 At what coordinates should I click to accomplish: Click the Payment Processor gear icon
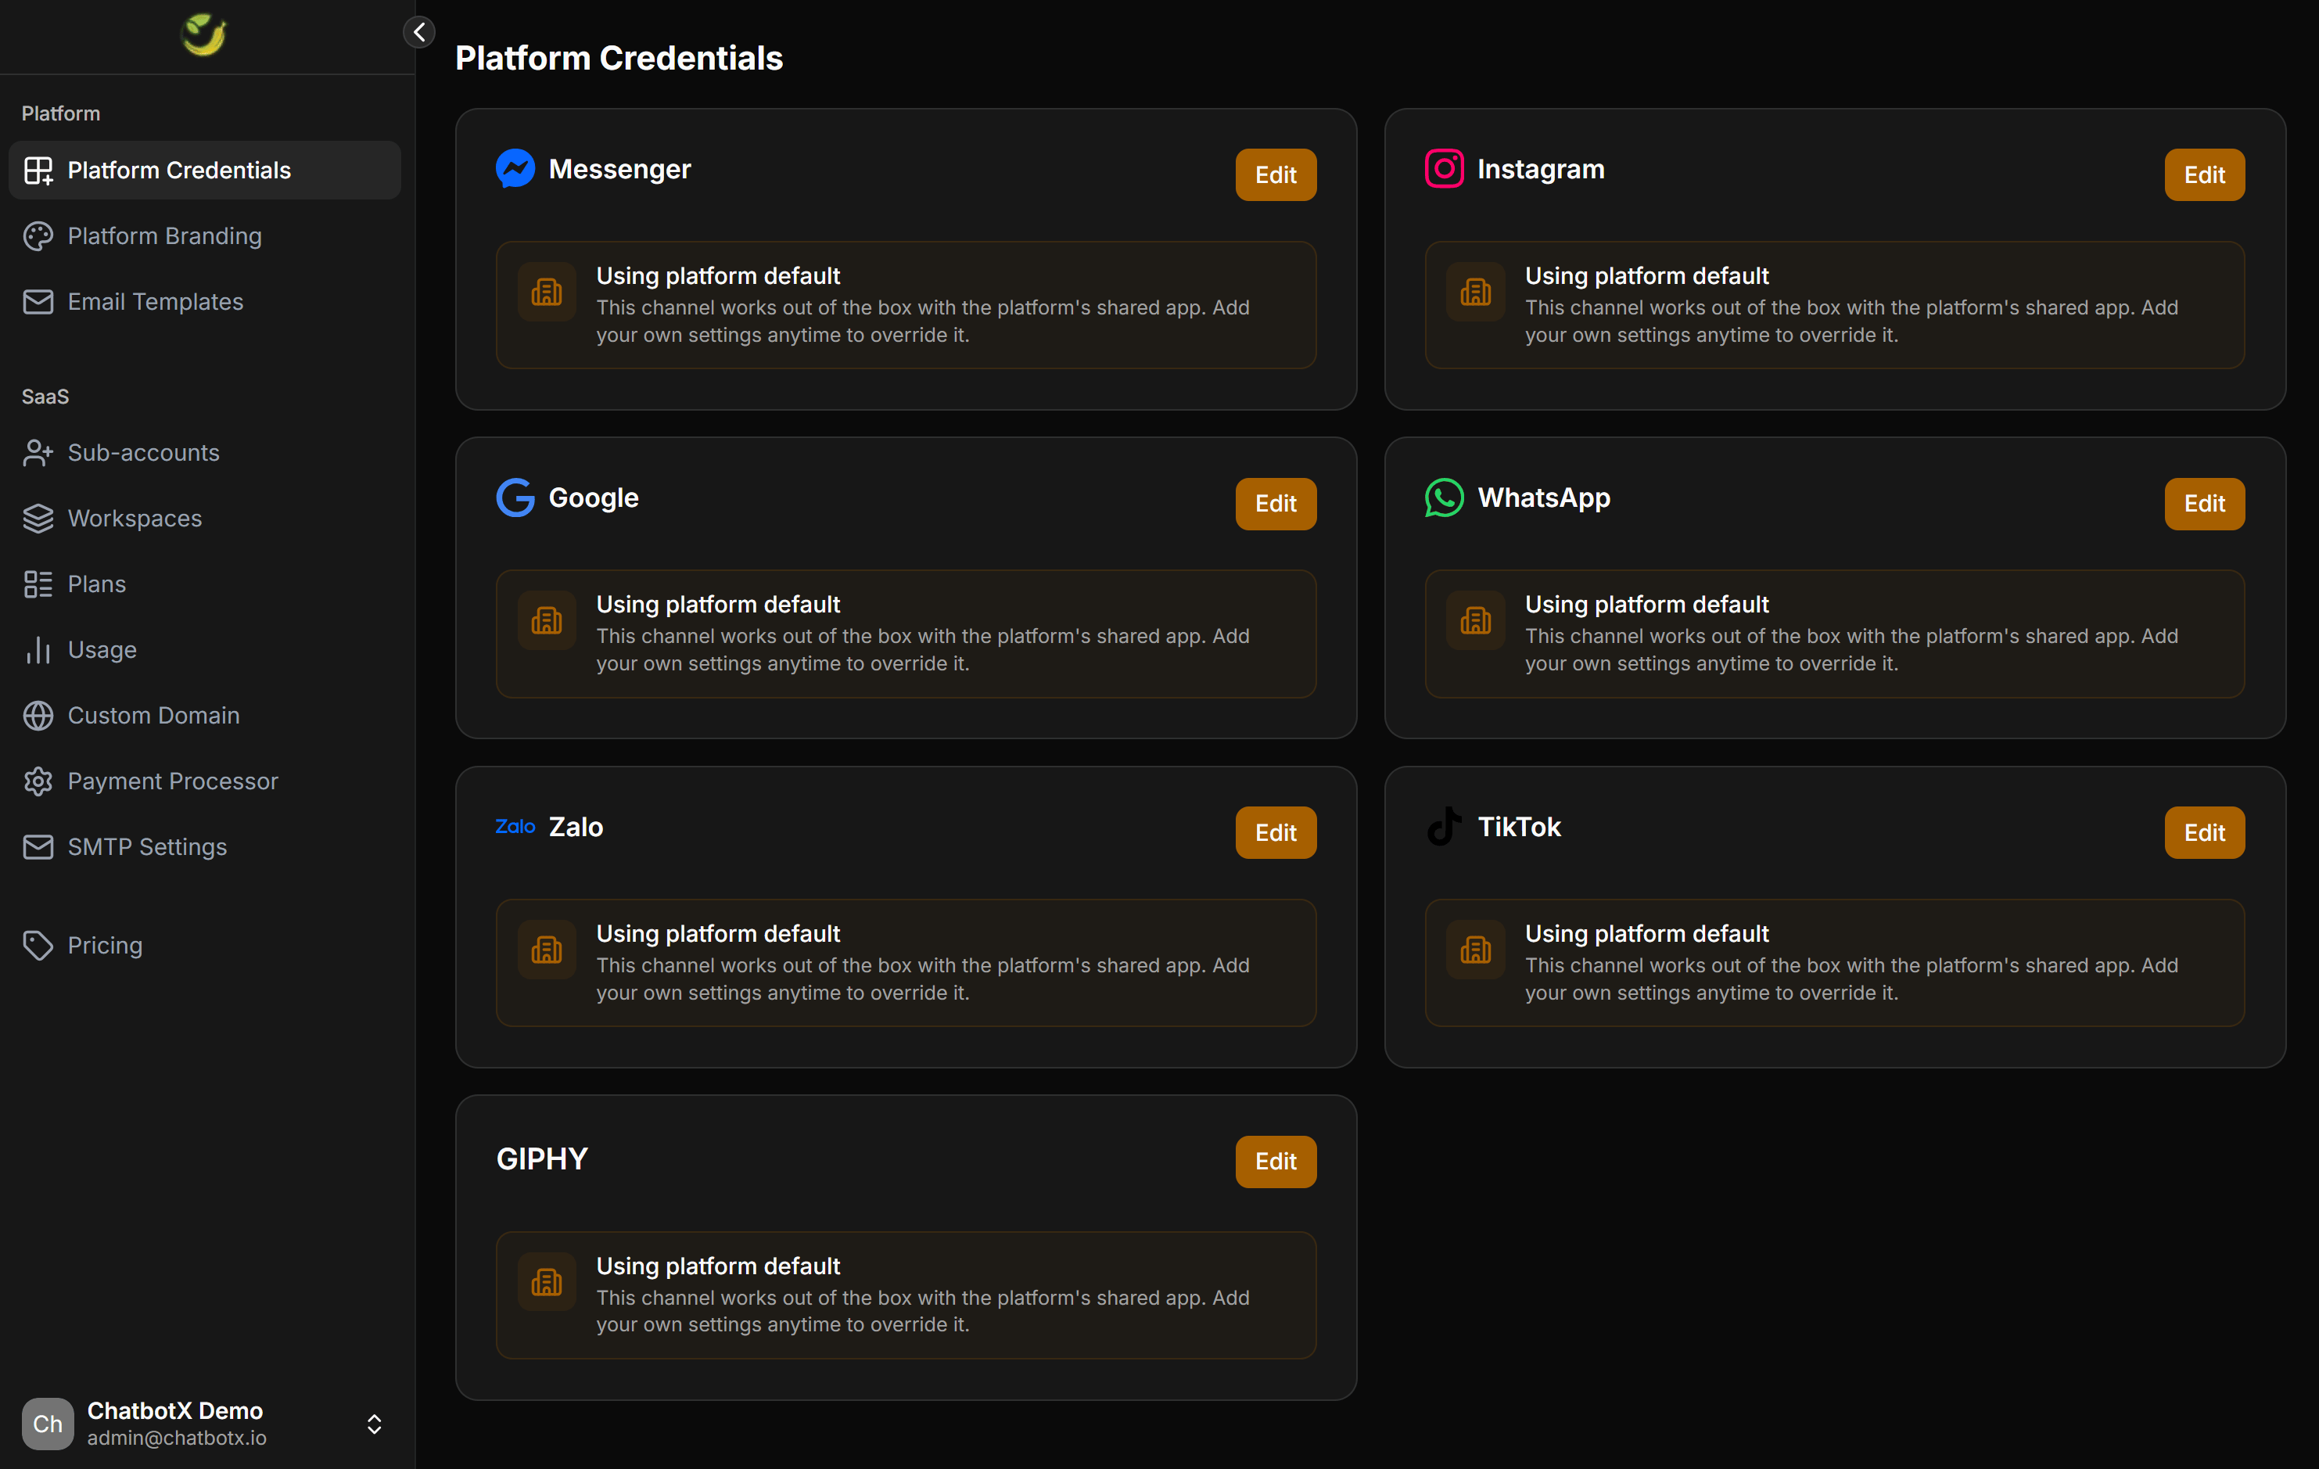click(x=38, y=781)
